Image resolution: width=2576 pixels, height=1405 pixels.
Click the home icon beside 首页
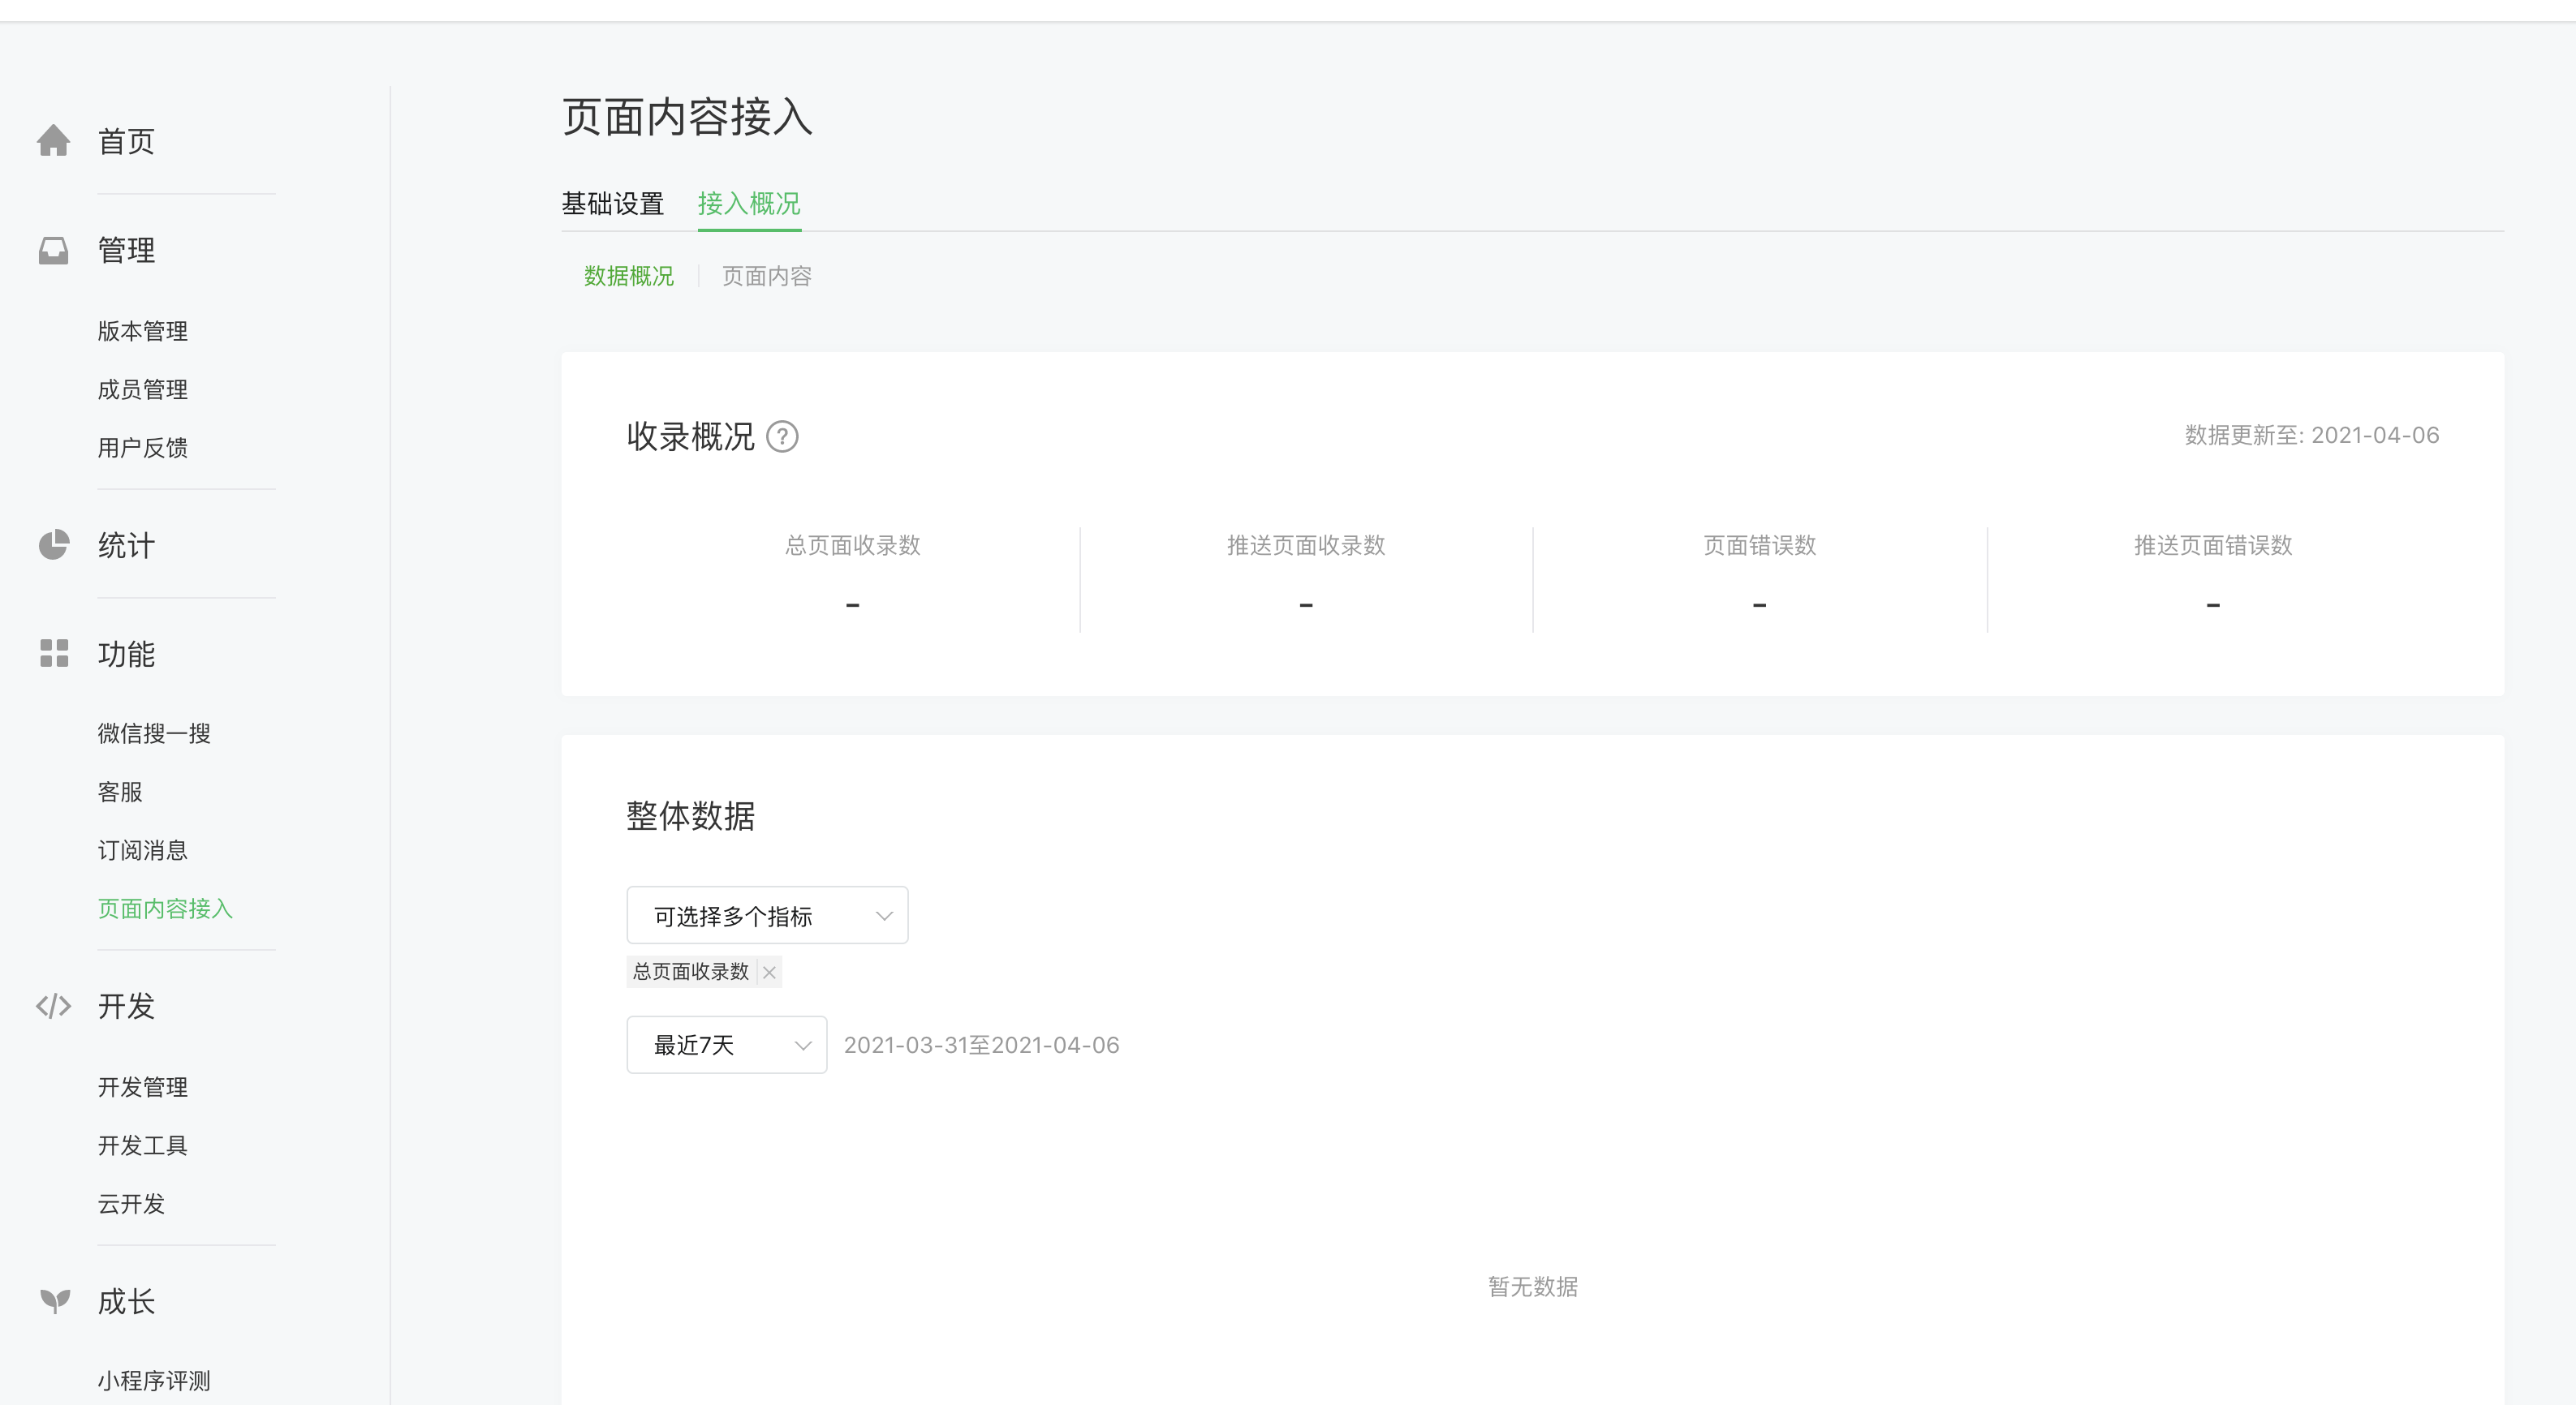54,141
